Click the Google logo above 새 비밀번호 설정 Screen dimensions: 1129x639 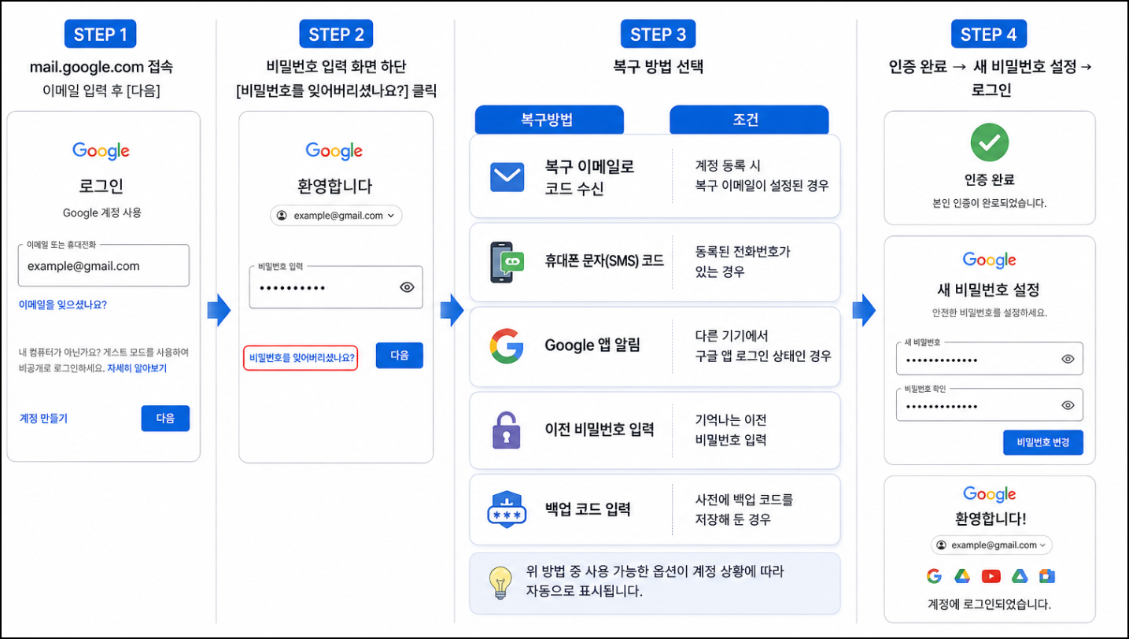989,260
